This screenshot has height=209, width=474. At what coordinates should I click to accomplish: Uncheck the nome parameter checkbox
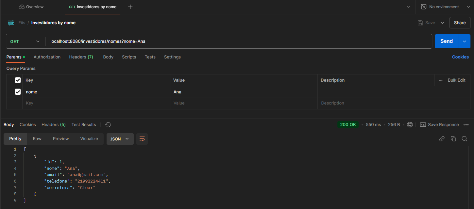(18, 92)
